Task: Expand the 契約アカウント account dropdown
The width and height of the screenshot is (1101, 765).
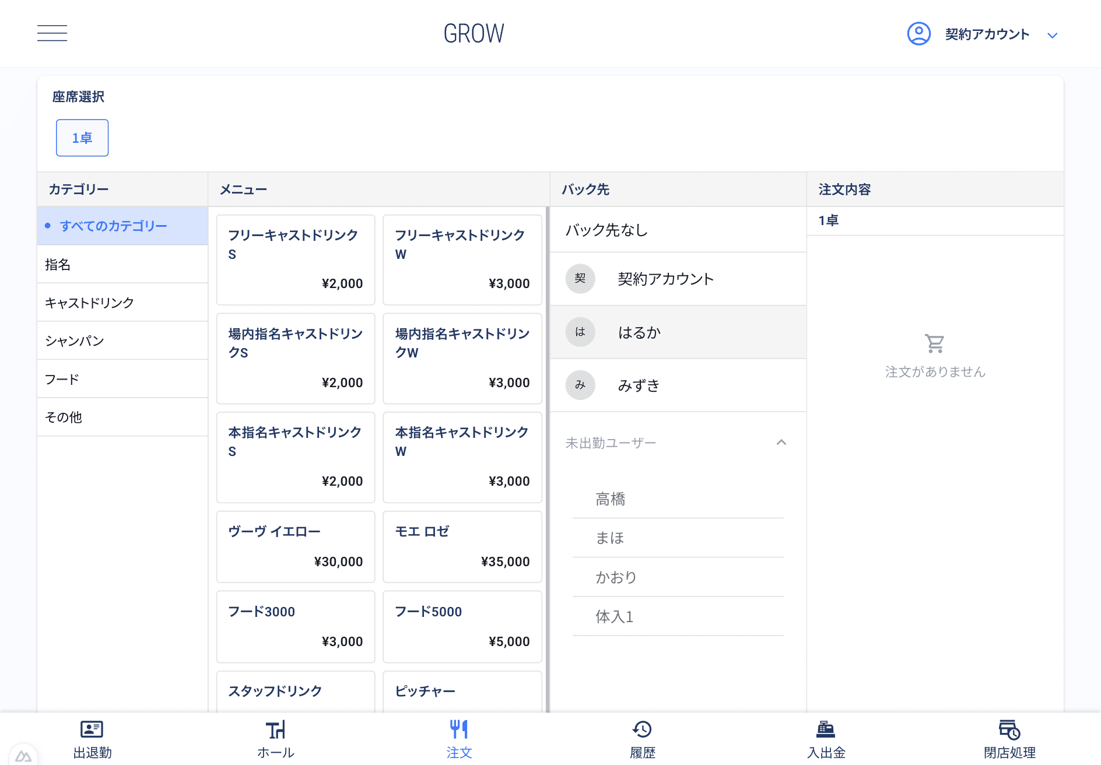Action: [x=1052, y=35]
